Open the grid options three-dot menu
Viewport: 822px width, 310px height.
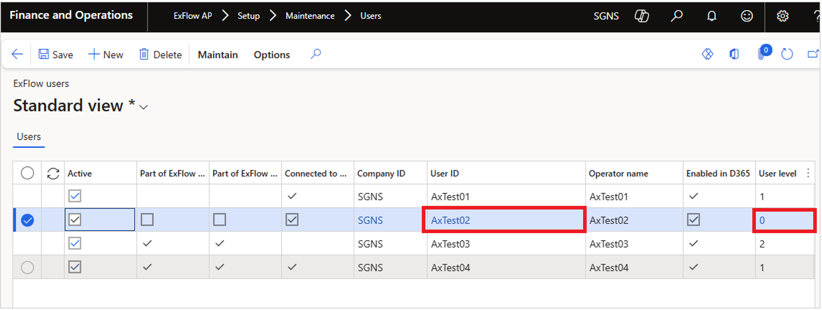808,173
